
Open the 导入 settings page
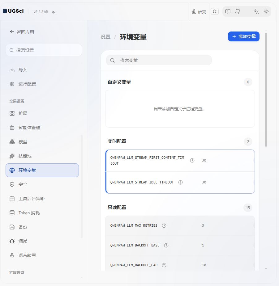pos(42,70)
